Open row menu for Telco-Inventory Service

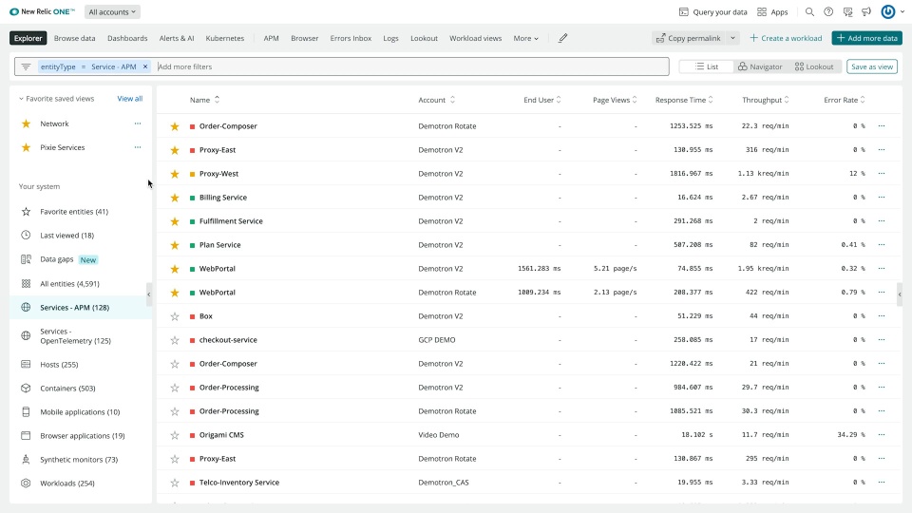[x=882, y=483]
